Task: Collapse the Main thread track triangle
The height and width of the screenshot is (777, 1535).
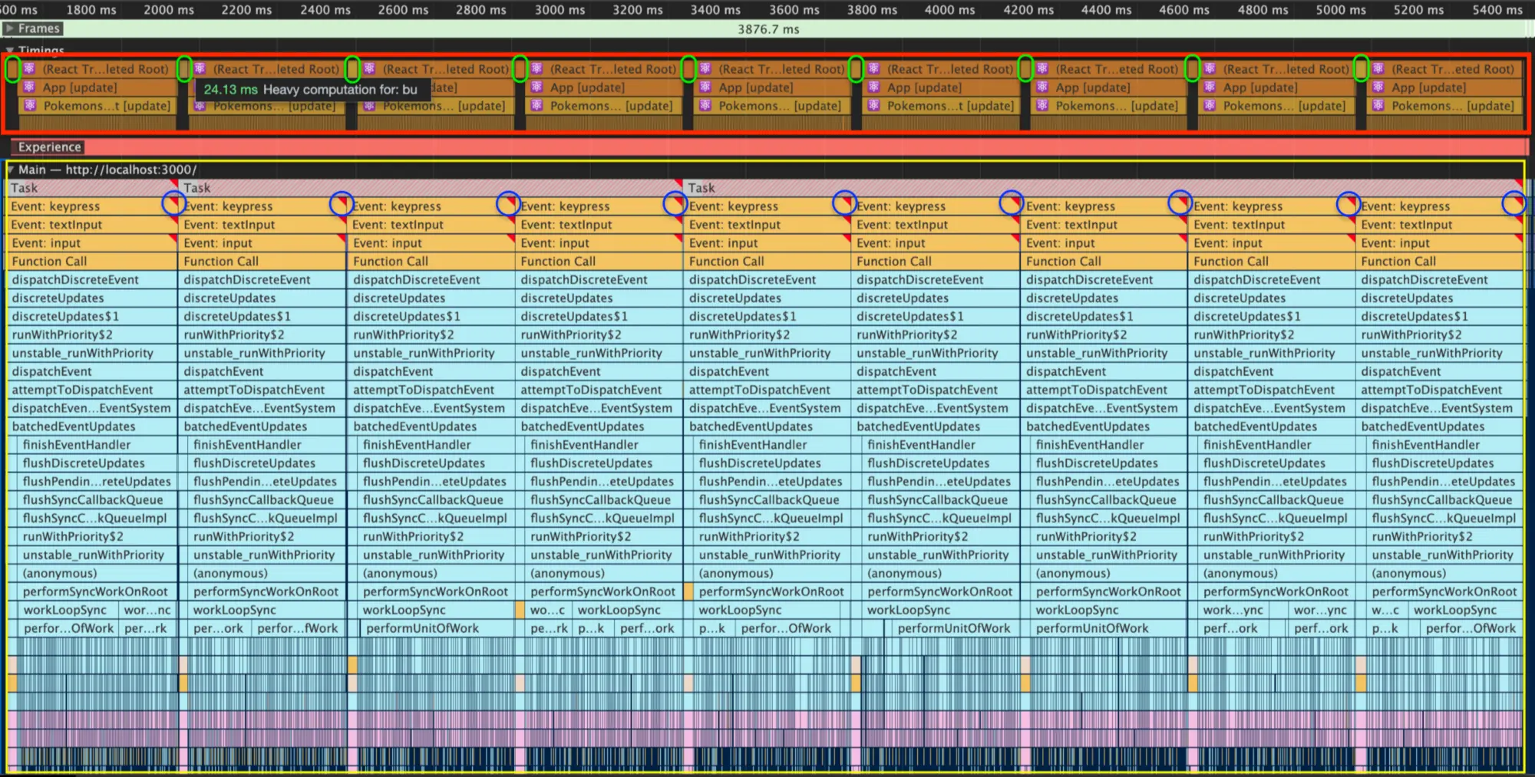Action: [x=12, y=170]
